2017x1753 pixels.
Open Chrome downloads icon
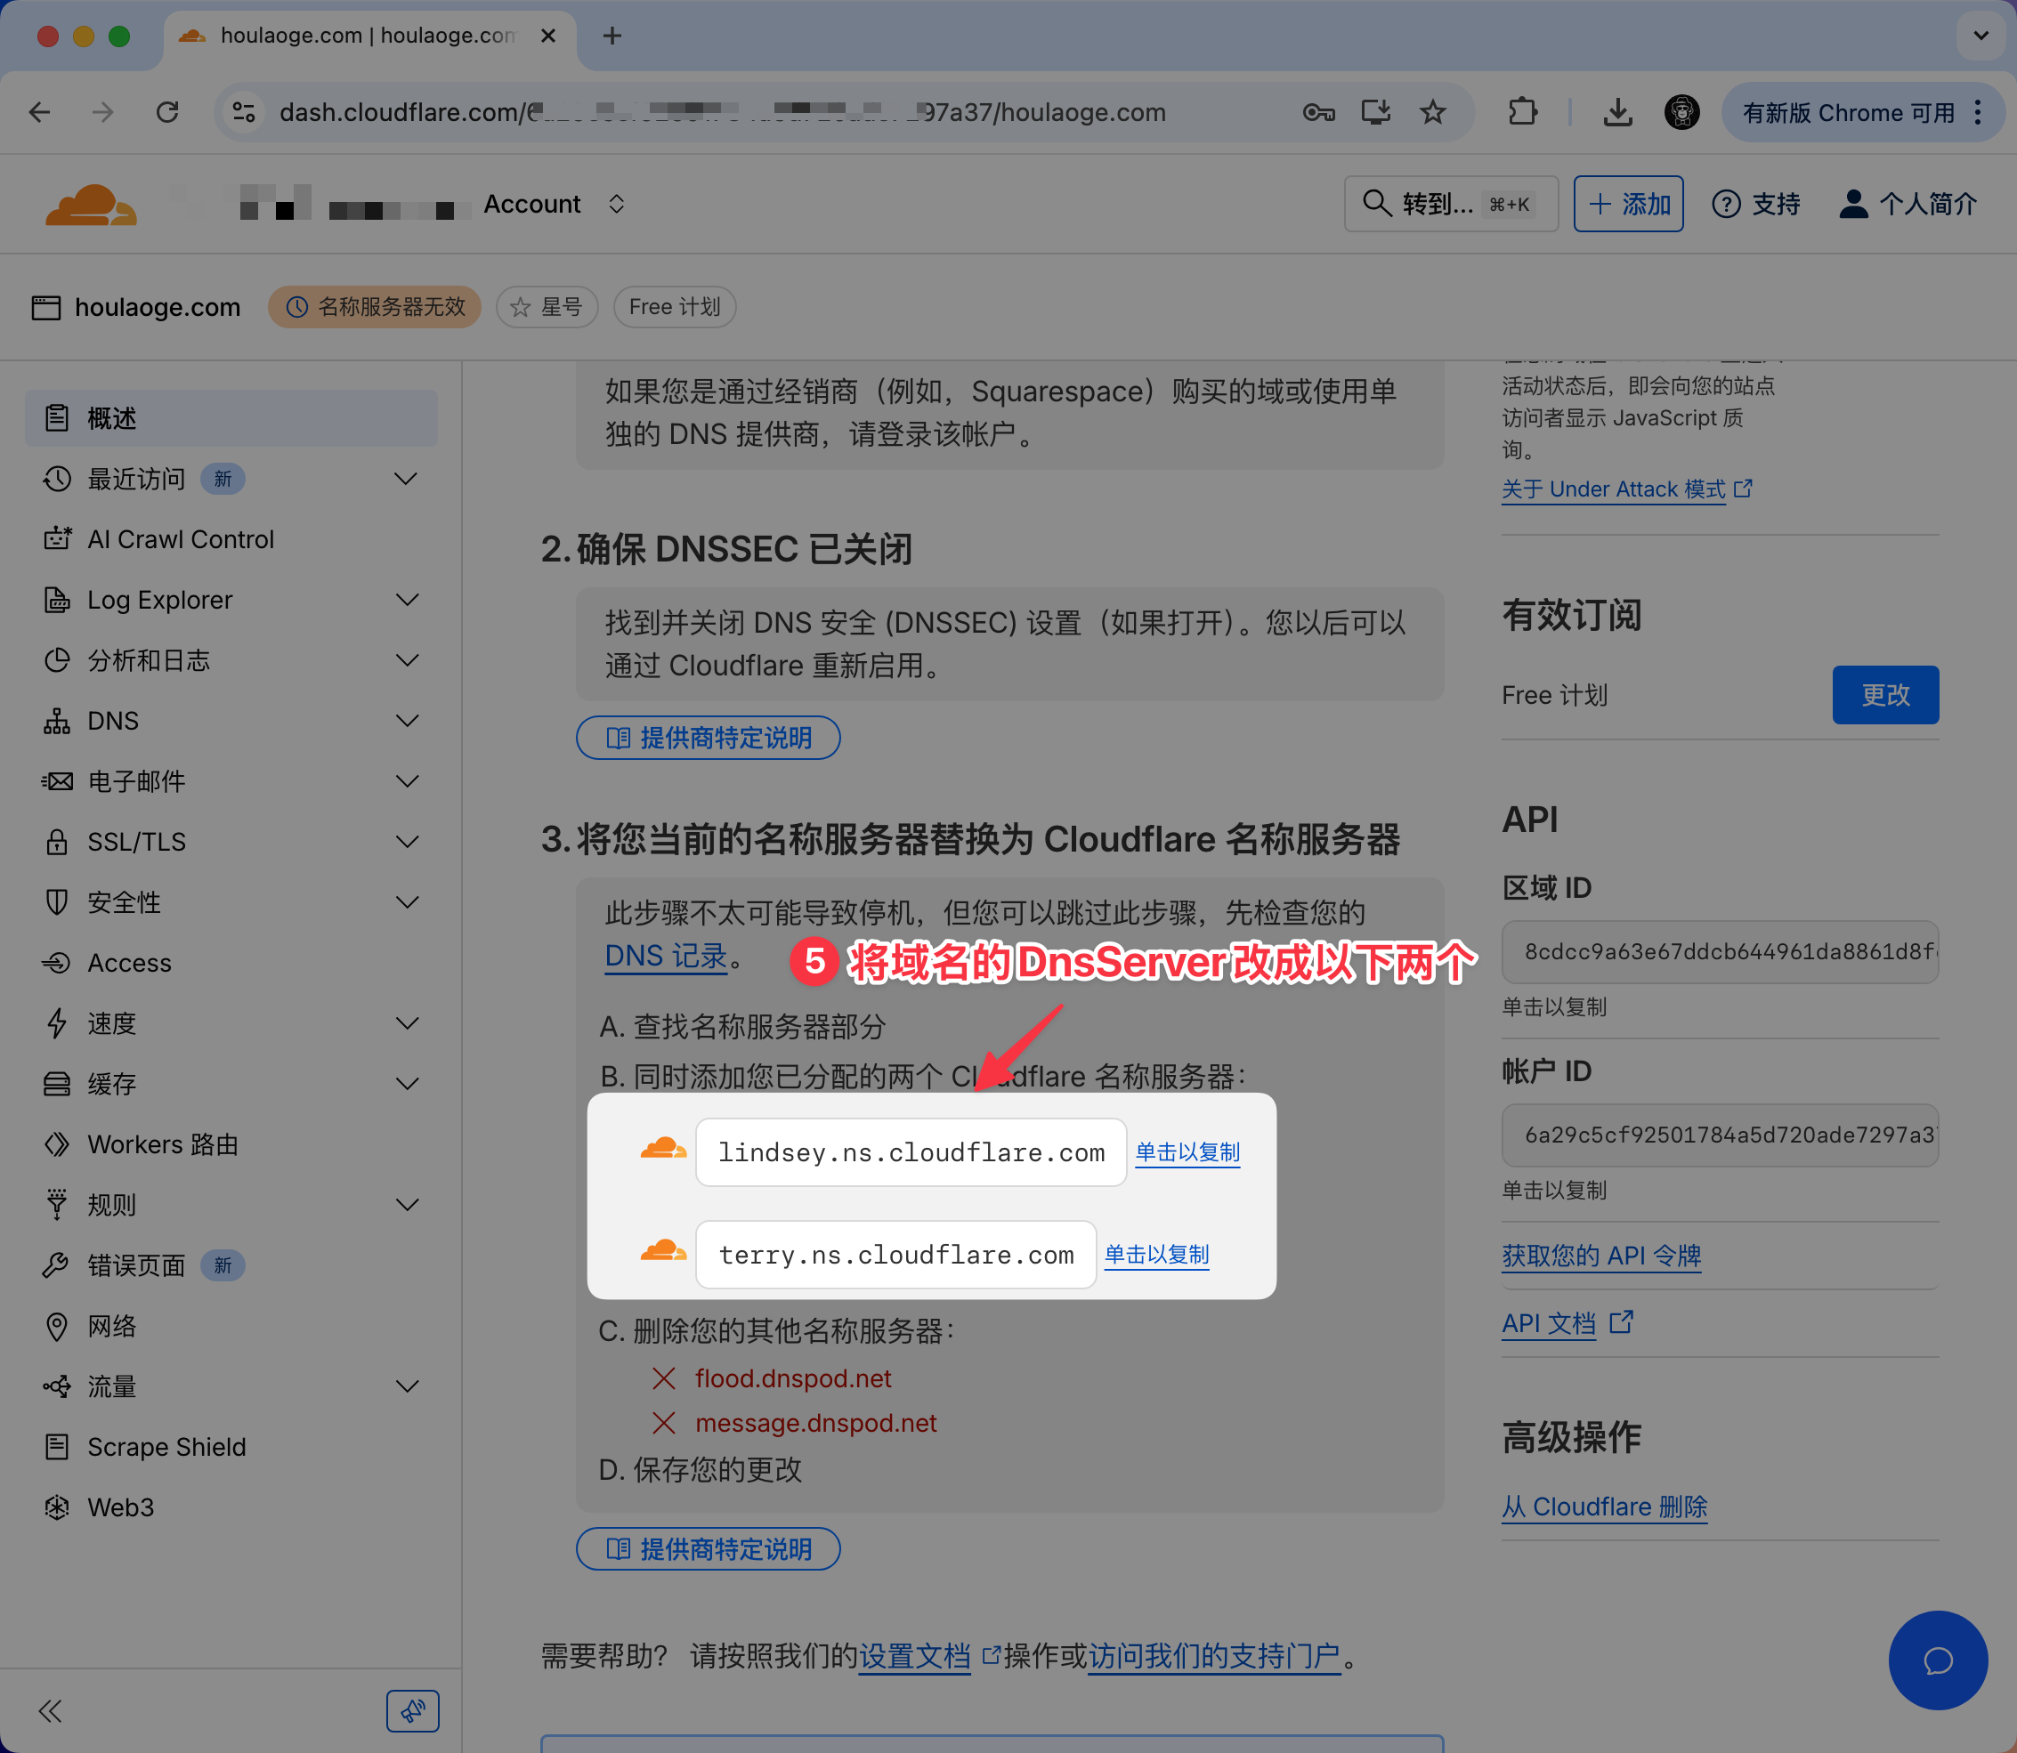[1617, 112]
